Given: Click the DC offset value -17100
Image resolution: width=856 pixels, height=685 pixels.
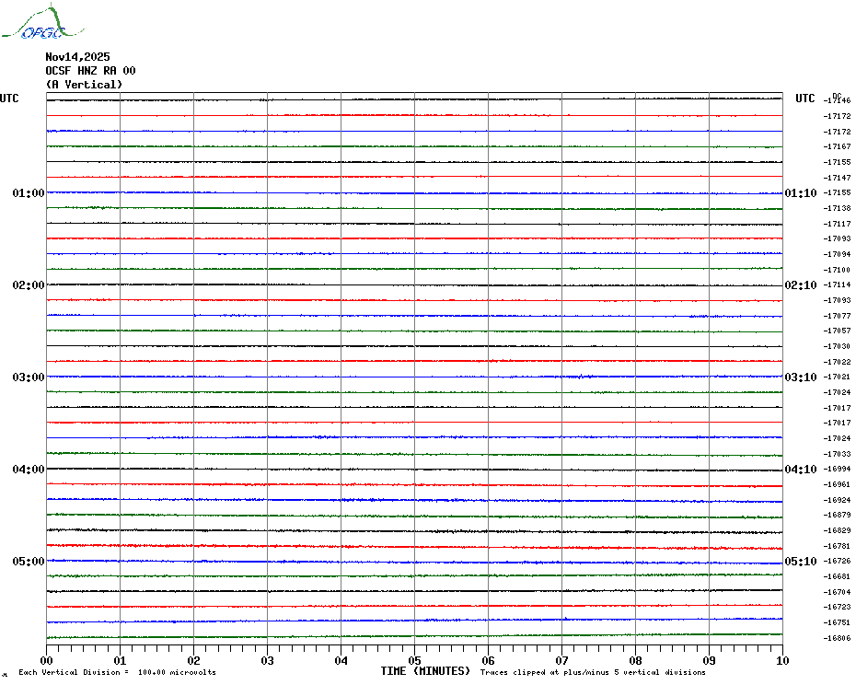Looking at the screenshot, I should 837,269.
